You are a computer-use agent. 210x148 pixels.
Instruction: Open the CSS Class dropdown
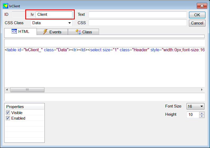69,23
